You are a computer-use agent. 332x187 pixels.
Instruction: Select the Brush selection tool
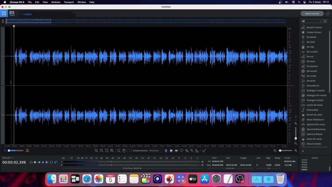(187, 151)
